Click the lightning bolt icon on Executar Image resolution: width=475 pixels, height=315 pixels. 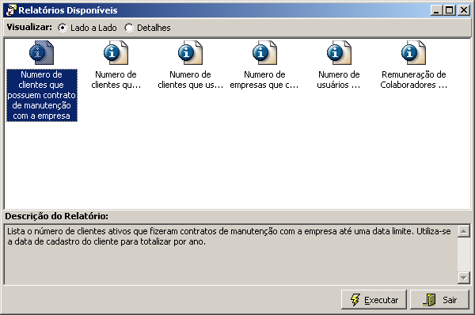355,300
